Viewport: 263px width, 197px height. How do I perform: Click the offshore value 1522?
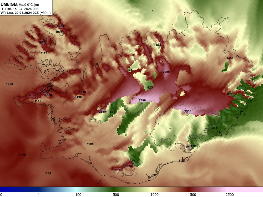coord(22,155)
